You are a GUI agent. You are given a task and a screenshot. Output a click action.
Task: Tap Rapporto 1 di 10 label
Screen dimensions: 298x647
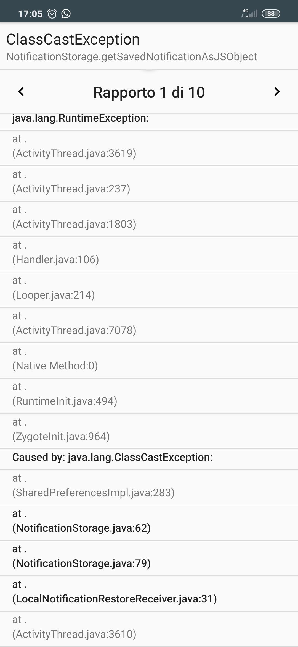point(149,92)
